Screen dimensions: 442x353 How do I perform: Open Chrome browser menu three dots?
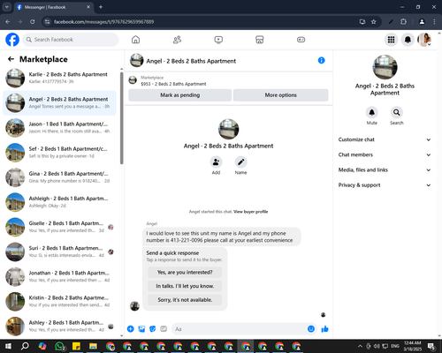[x=434, y=22]
